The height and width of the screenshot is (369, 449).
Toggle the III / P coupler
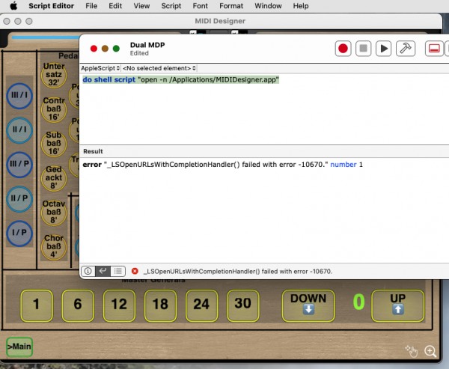19,165
